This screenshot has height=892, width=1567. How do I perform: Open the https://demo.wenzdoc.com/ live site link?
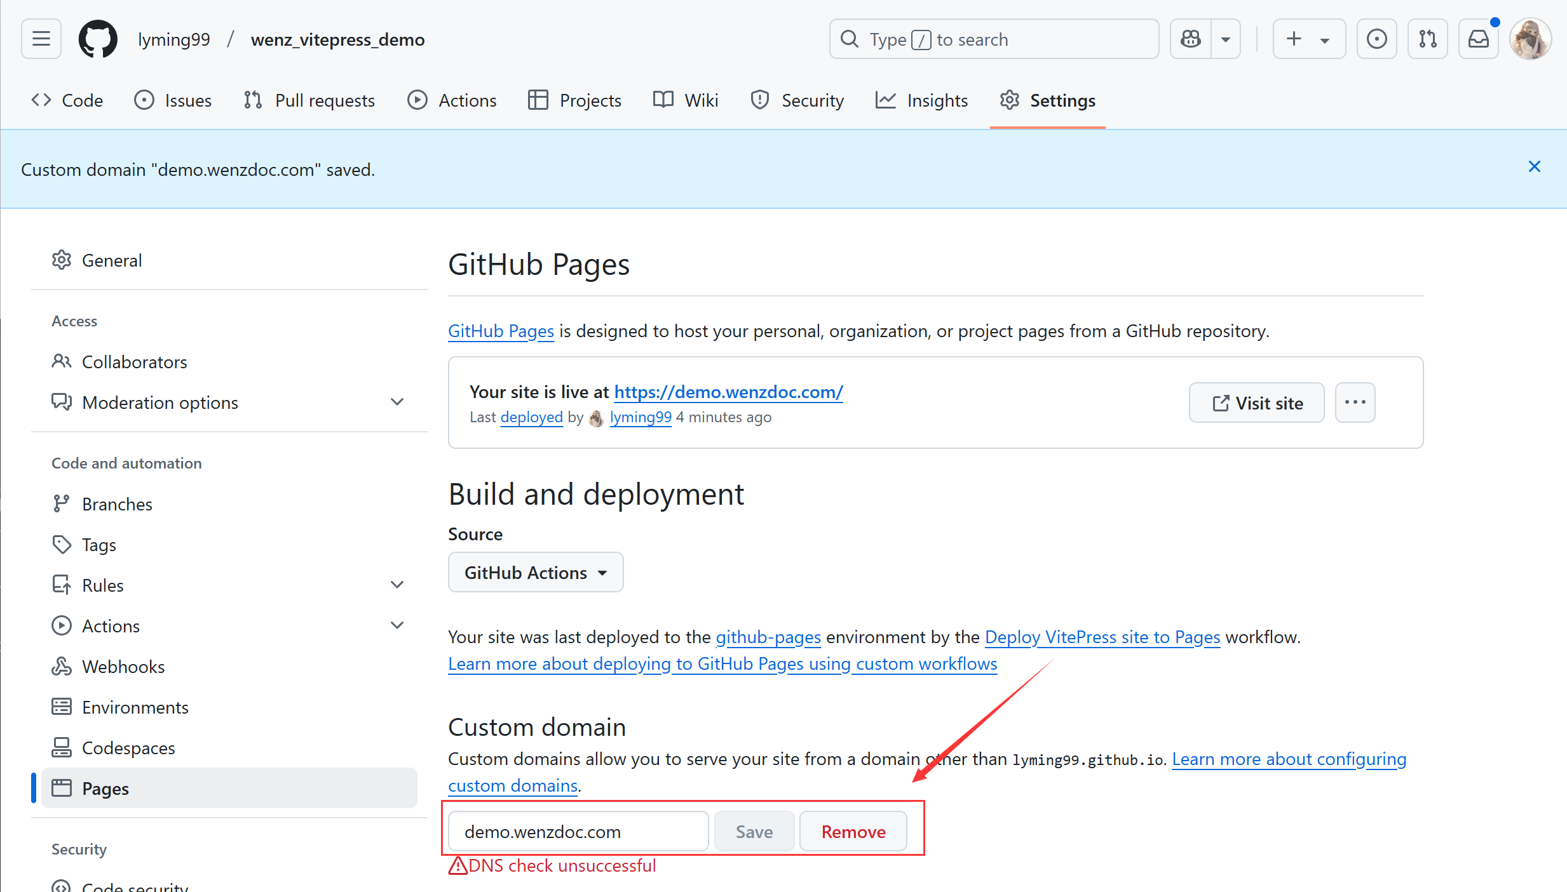coord(728,392)
